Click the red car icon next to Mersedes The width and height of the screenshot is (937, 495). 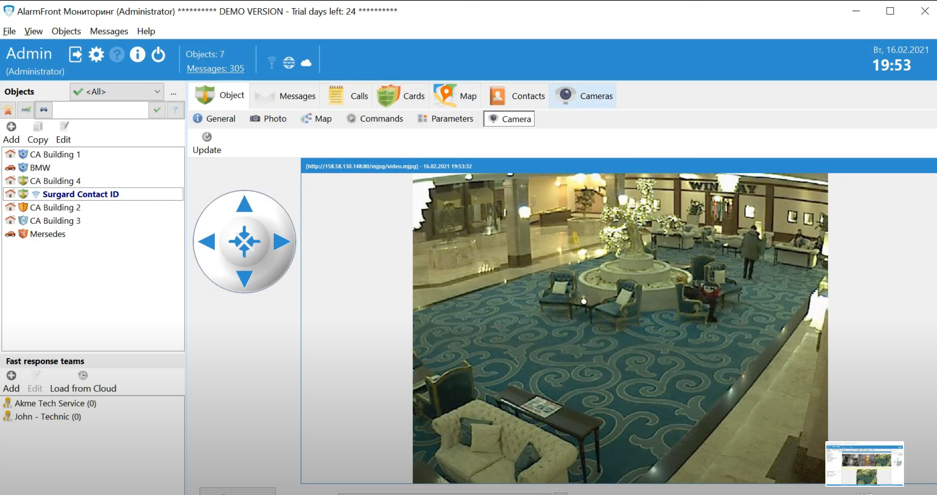[10, 234]
